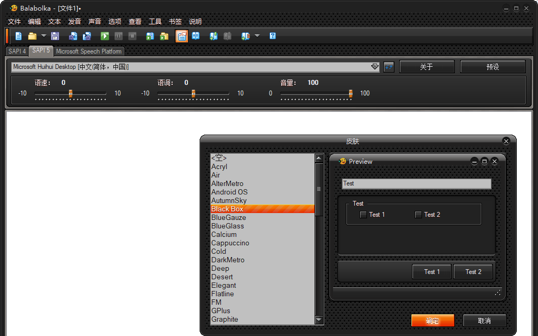Open the 查看 menu

point(135,21)
